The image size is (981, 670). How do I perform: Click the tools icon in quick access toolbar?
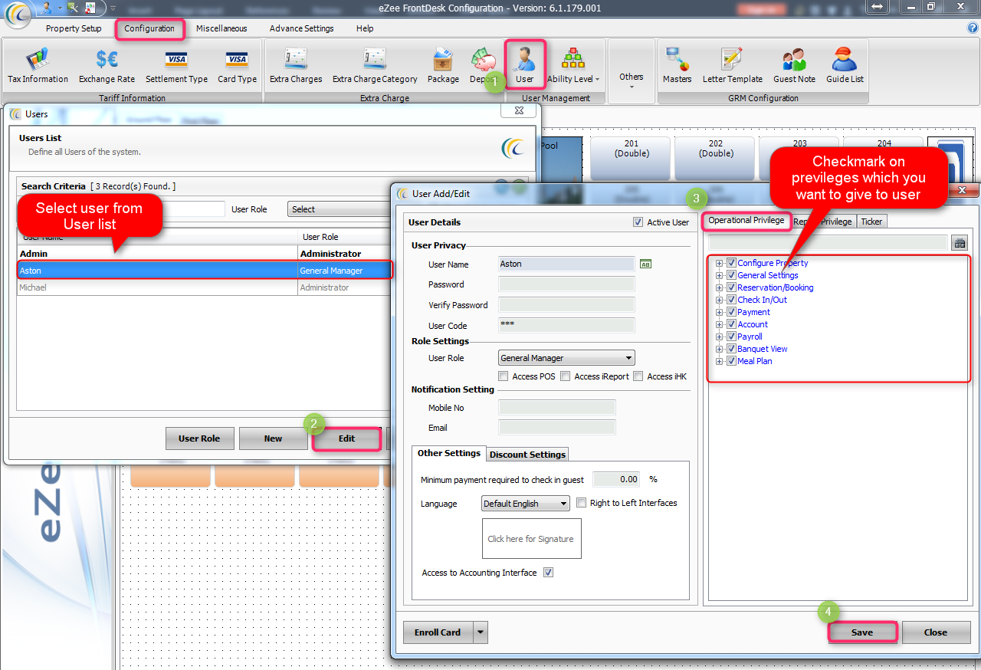(72, 7)
